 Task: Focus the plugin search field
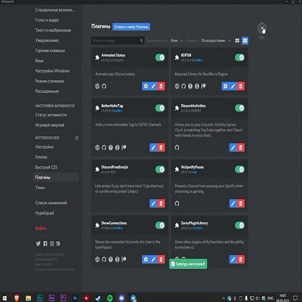pyautogui.click(x=118, y=41)
